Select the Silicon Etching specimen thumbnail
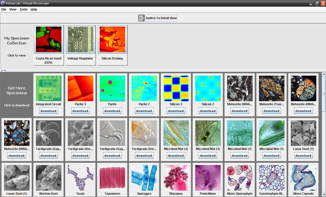Screen dimensions: 326x197 [112, 39]
